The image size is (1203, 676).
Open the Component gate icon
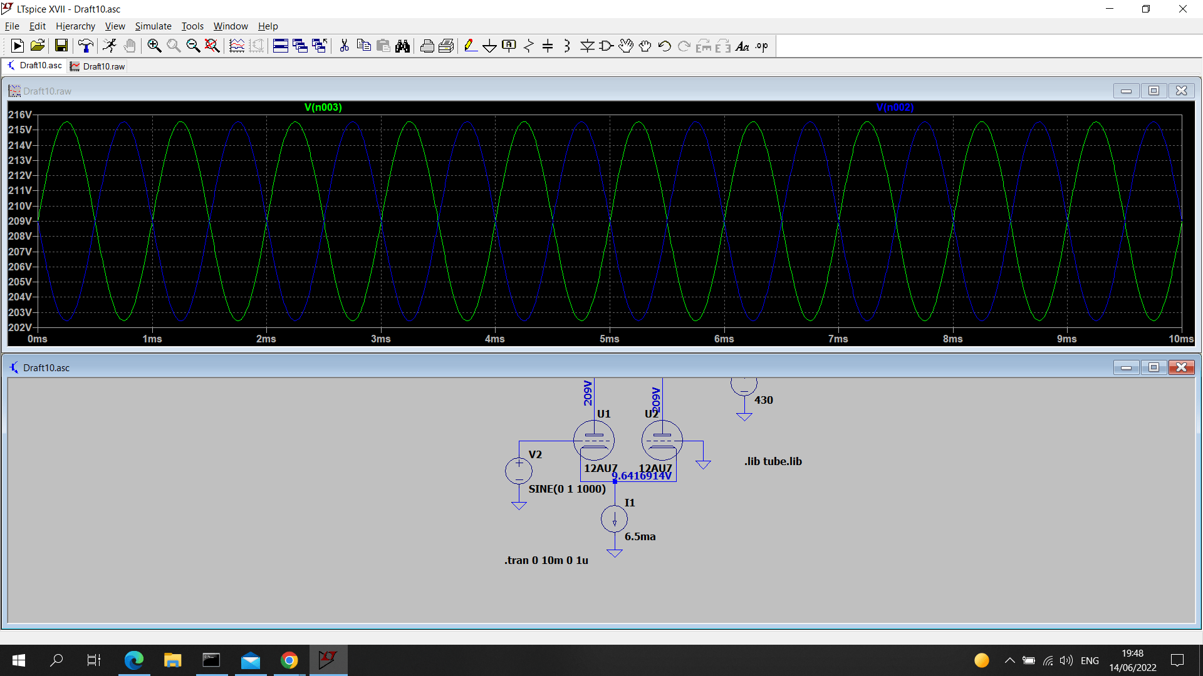click(x=607, y=46)
